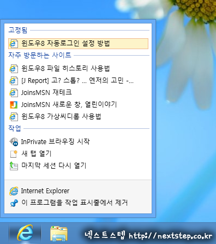Image resolution: width=216 pixels, height=244 pixels.
Task: Click the InPrivate browsing icon
Action: [14, 142]
